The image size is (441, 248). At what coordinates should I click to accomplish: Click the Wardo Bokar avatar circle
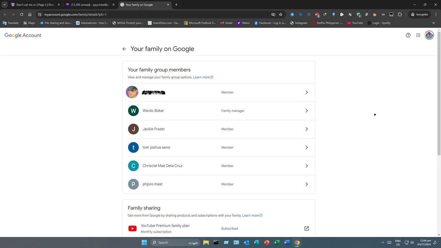click(x=133, y=111)
